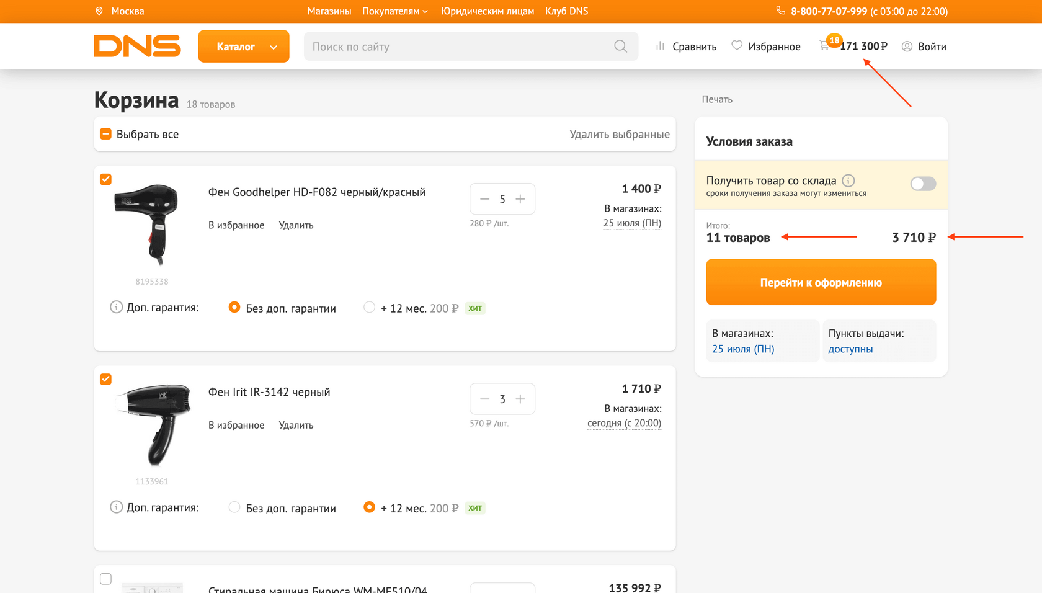Click the Goodhelper quantity value 5
Screen dimensions: 1042x593
coord(502,199)
